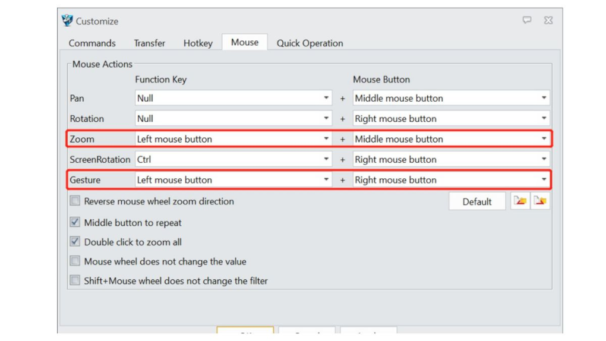606x341 pixels.
Task: Open the Hotkey tab
Action: [x=198, y=43]
